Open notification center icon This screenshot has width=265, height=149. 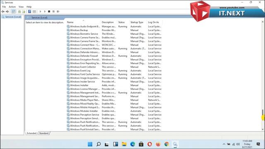(x=258, y=144)
